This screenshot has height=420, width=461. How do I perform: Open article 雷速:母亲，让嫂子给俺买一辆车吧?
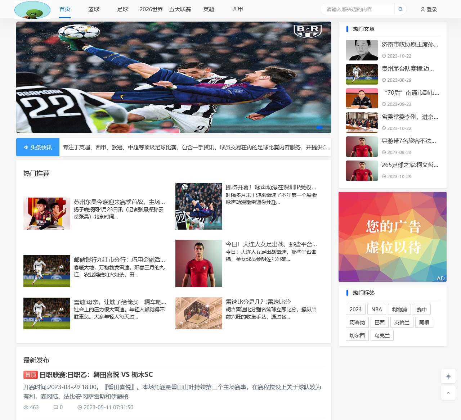[120, 302]
